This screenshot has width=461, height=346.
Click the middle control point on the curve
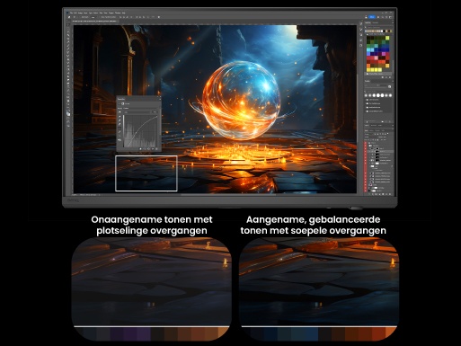[x=136, y=132]
